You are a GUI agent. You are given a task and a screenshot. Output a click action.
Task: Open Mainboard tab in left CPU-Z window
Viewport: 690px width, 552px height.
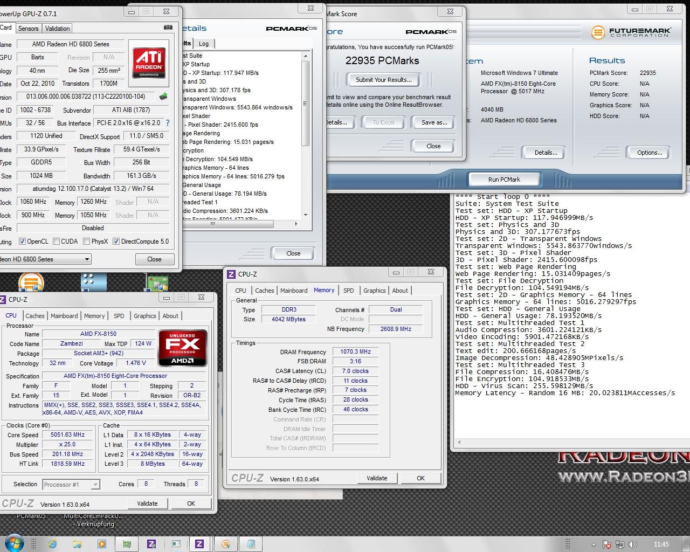64,316
